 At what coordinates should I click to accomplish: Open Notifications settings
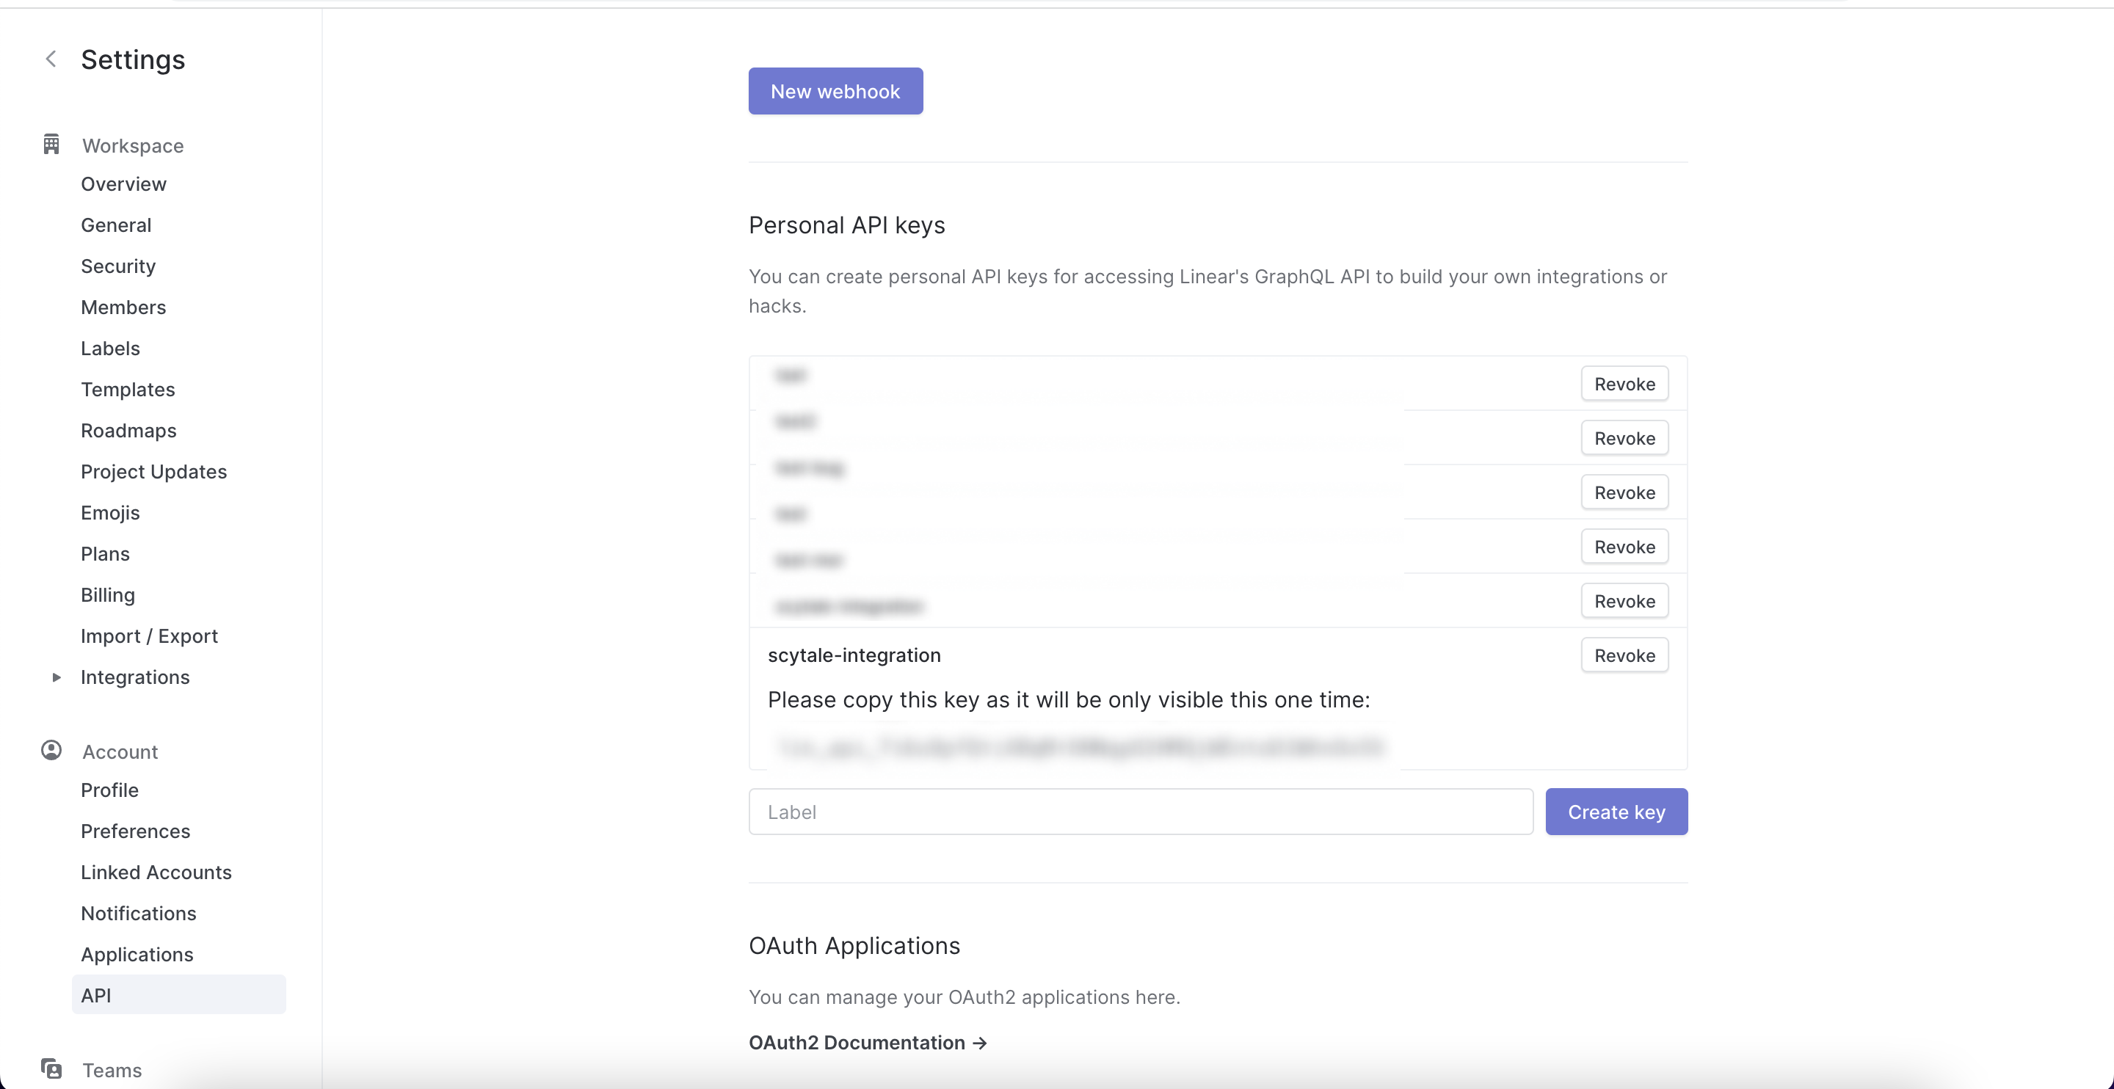(x=138, y=913)
